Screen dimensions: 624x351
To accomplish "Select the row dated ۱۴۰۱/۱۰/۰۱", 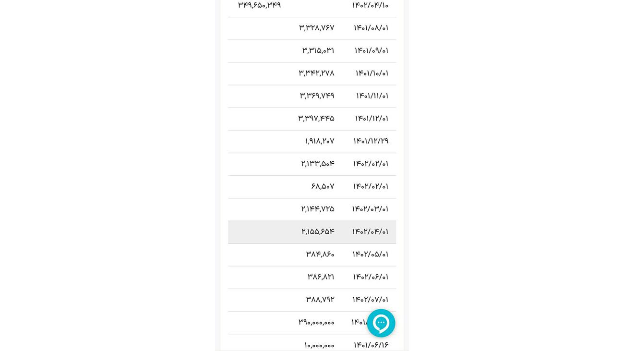I will coord(312,73).
